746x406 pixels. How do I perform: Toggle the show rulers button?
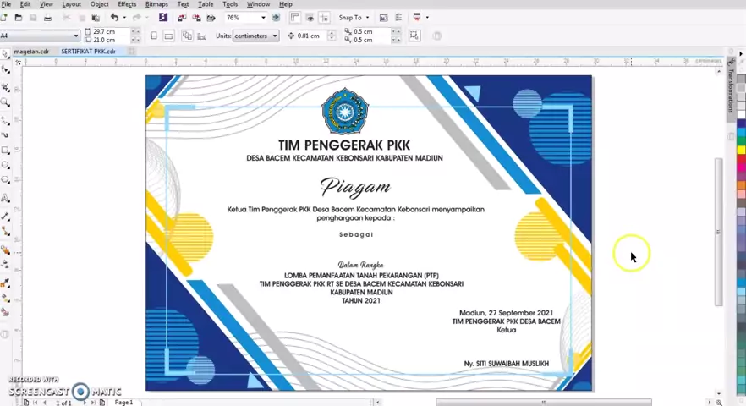coord(295,18)
